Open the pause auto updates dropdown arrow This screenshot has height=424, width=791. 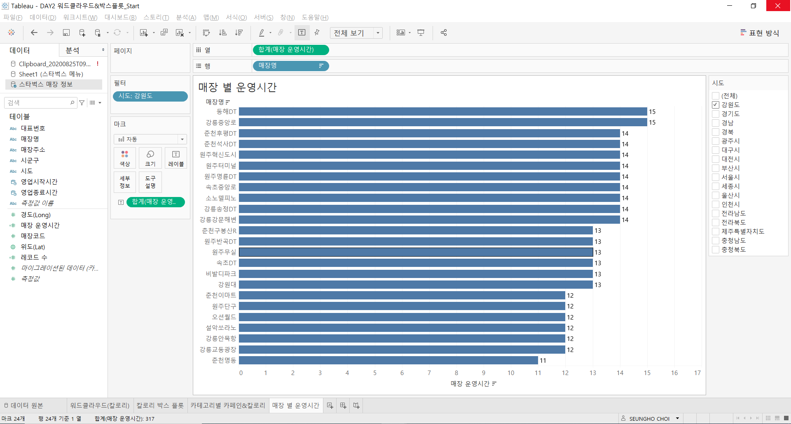(x=108, y=32)
